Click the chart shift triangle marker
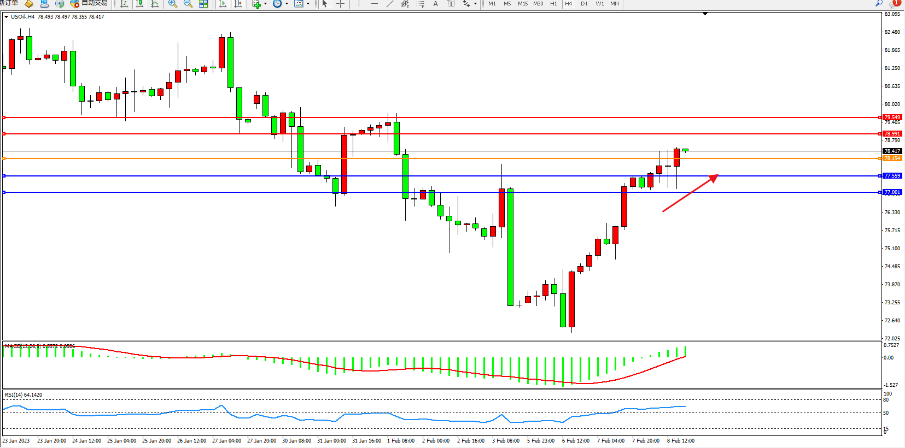The height and width of the screenshot is (448, 905). click(x=705, y=14)
